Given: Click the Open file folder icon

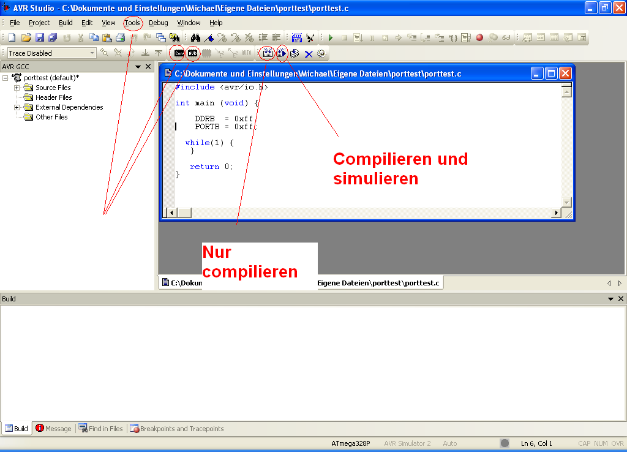Looking at the screenshot, I should coord(26,37).
